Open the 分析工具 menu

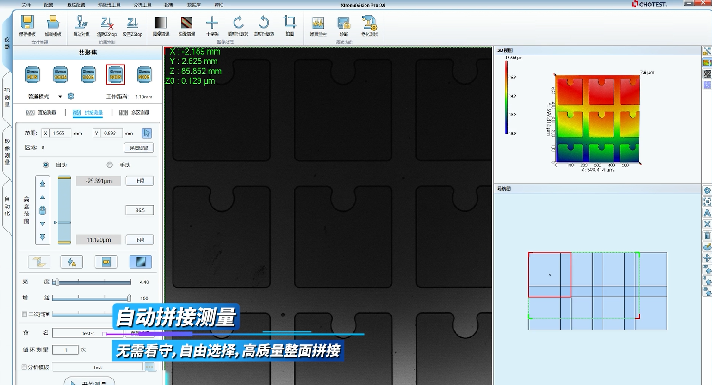point(142,5)
